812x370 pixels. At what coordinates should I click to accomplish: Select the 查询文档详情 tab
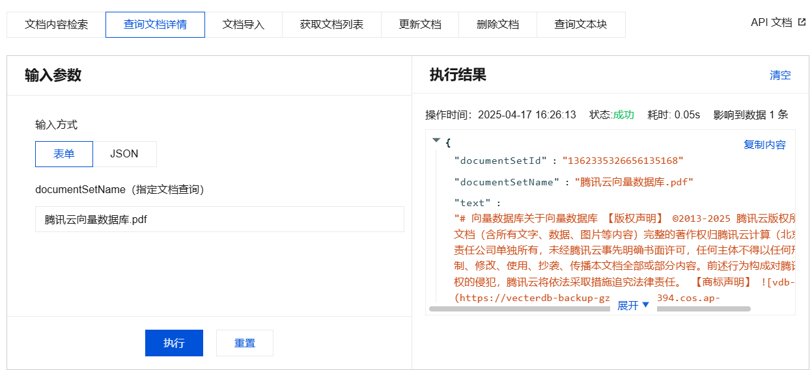tap(155, 25)
